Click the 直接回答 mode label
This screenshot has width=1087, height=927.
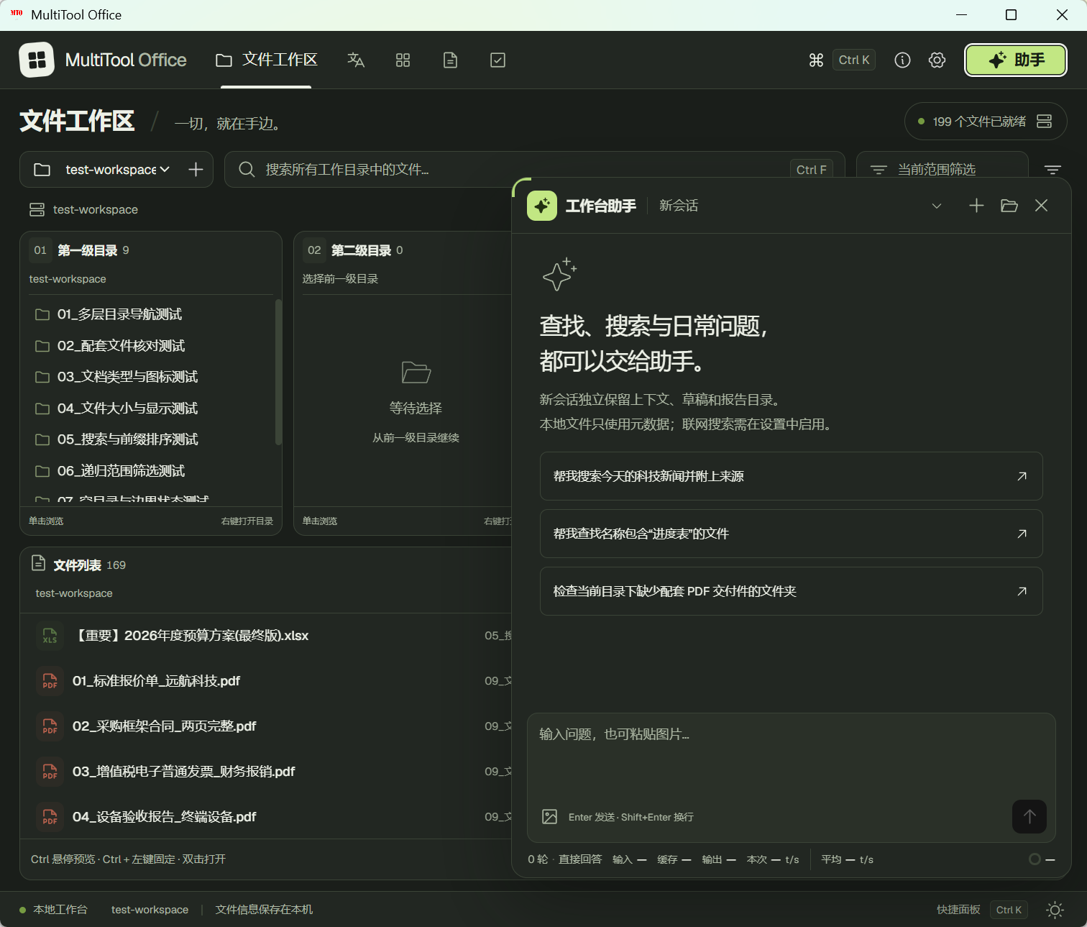pyautogui.click(x=580, y=859)
